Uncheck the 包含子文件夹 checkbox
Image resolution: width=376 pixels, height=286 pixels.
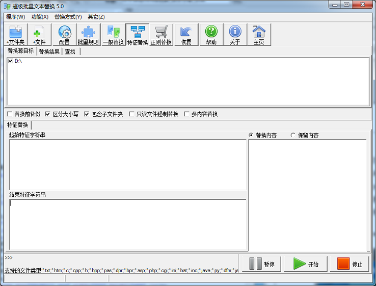(87, 114)
